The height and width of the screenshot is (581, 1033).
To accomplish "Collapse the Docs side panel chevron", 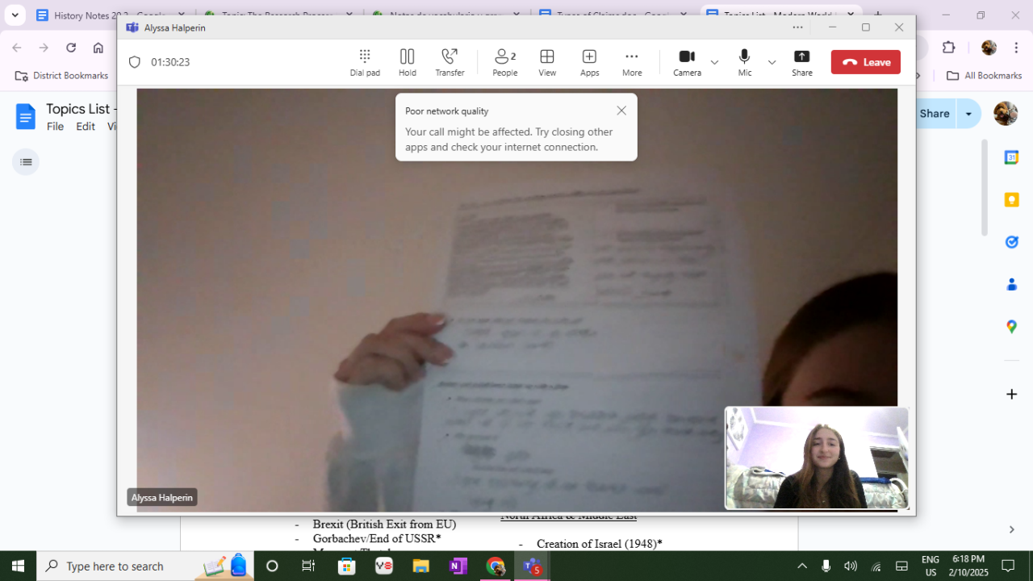I will [x=1011, y=529].
